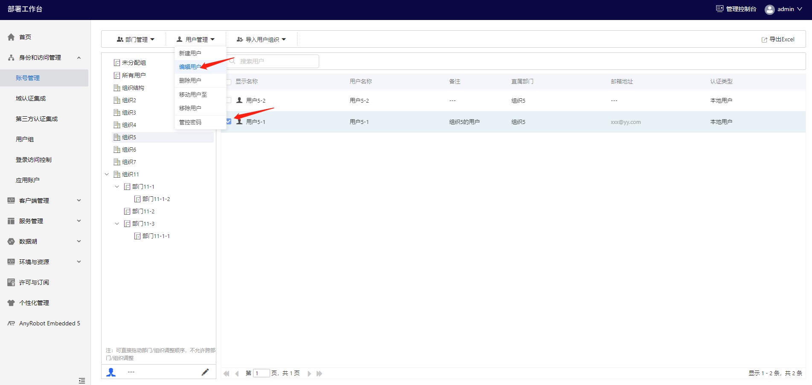
Task: Expand the 服务管理 section chevron
Action: coord(79,221)
